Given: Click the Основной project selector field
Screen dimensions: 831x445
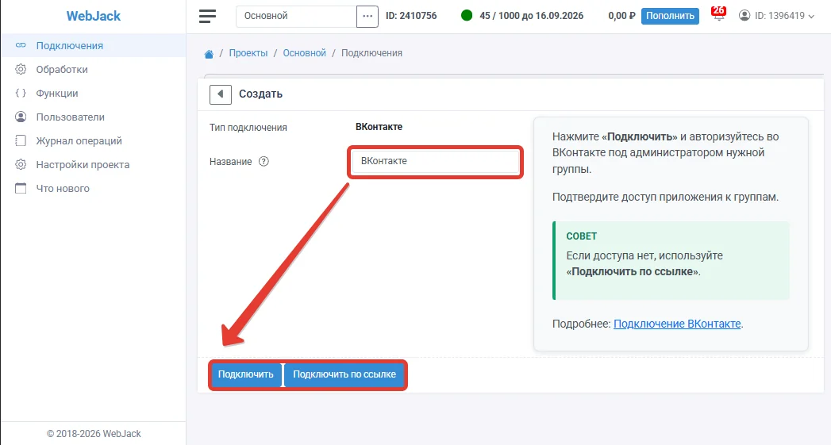Looking at the screenshot, I should 296,16.
